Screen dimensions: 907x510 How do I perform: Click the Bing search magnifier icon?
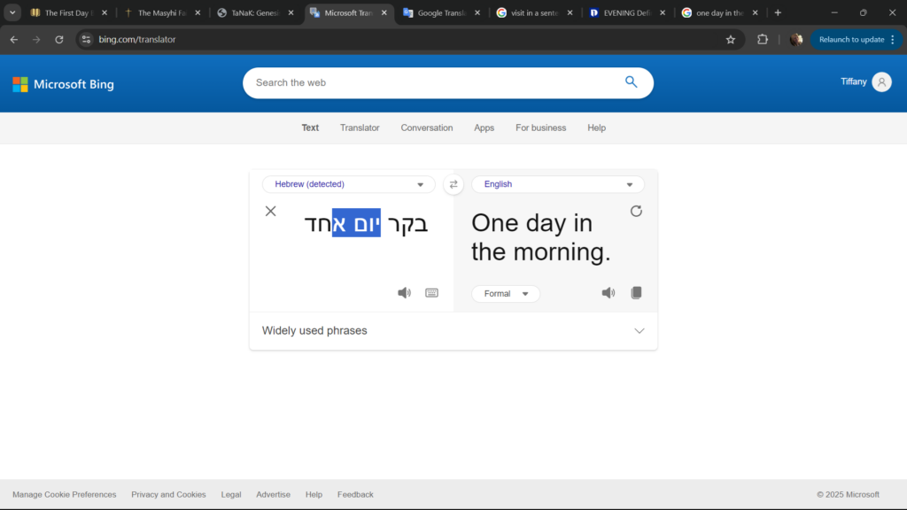631,82
